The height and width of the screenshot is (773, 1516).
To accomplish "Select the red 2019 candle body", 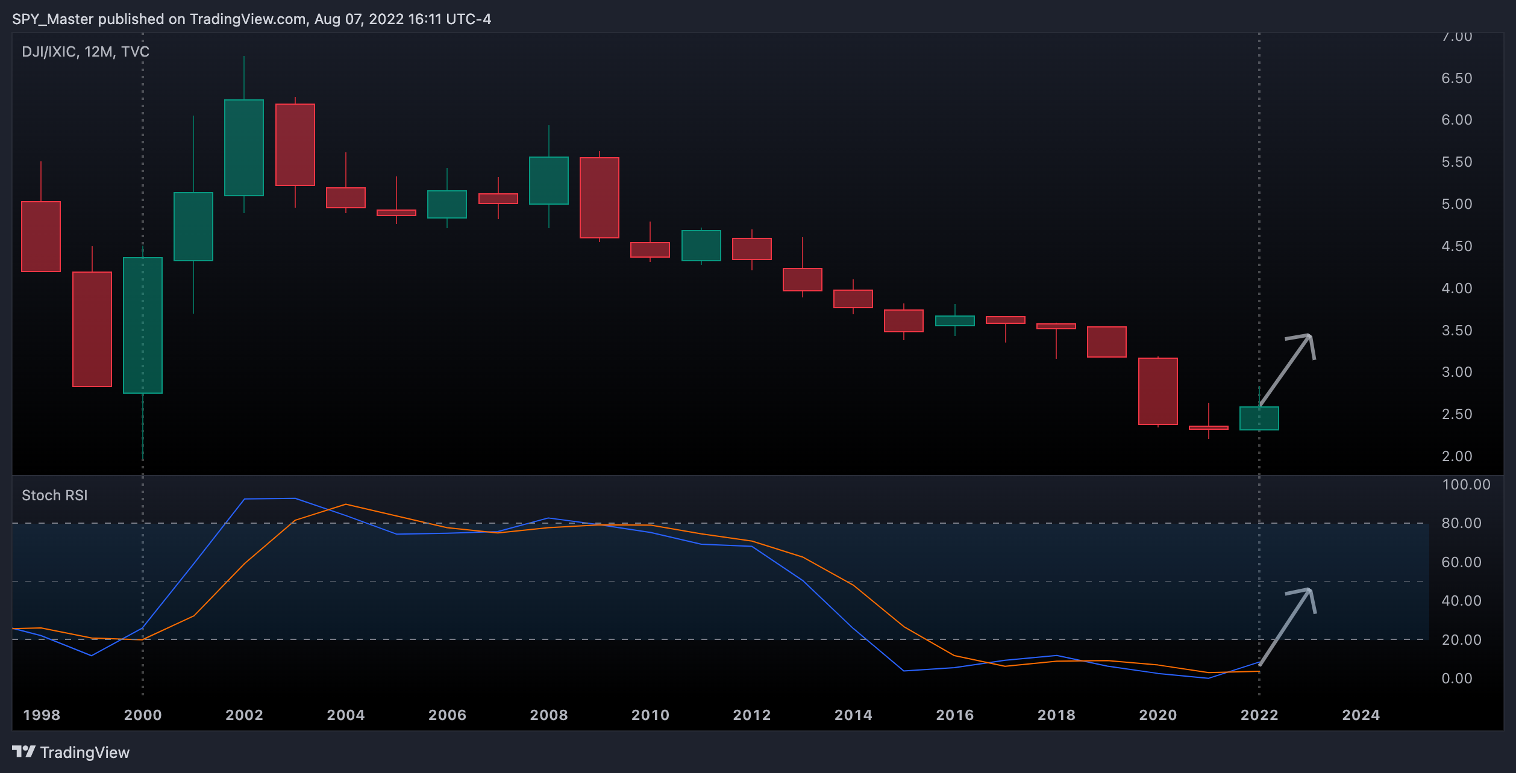I will [1107, 342].
